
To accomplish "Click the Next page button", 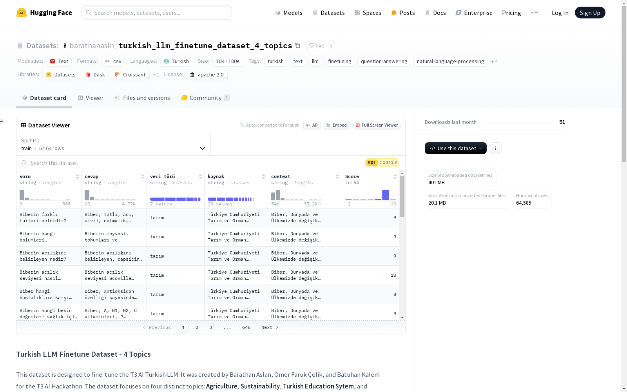I will pyautogui.click(x=270, y=327).
